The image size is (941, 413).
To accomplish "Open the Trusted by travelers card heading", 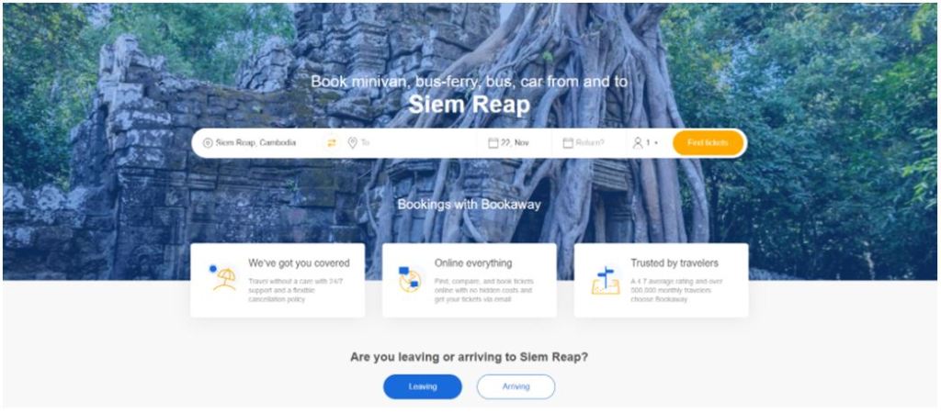I will [x=675, y=263].
